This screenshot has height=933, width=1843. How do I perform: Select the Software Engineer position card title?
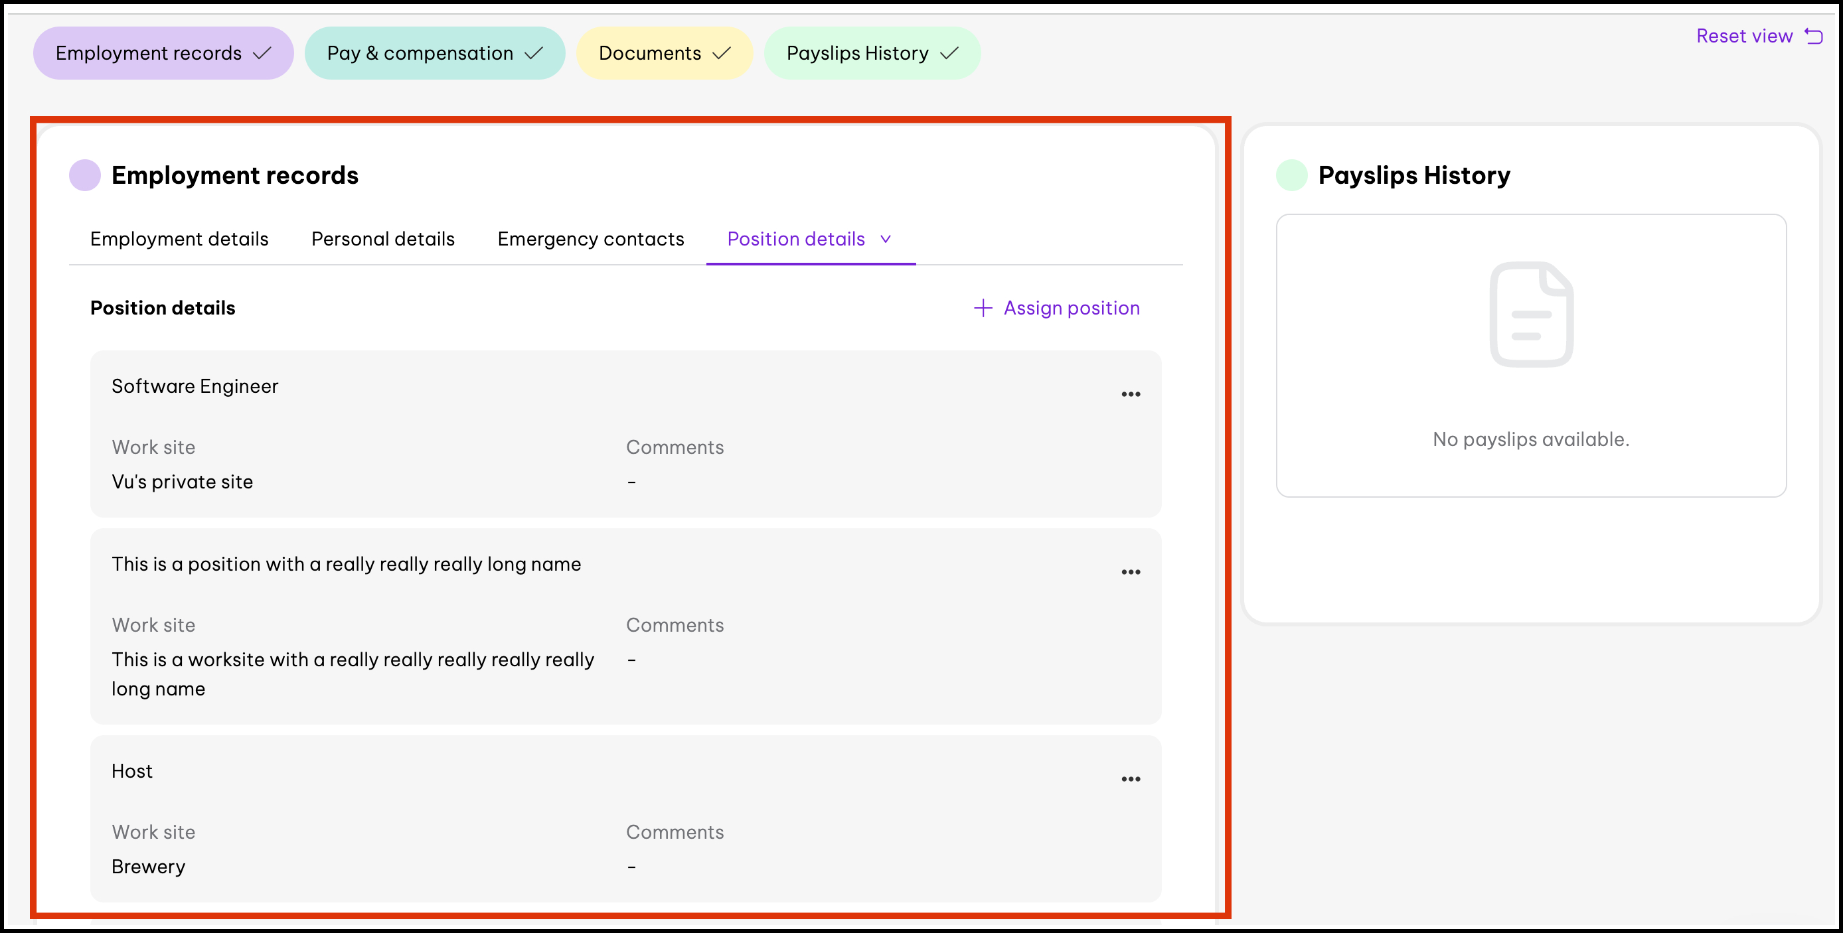coord(195,386)
